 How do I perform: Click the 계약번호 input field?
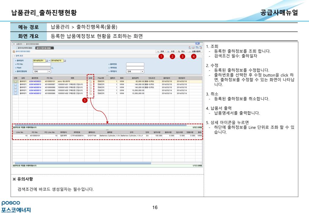(135, 68)
